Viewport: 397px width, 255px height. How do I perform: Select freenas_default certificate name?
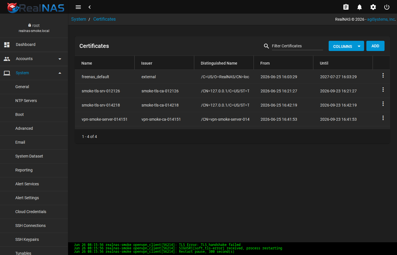(95, 77)
